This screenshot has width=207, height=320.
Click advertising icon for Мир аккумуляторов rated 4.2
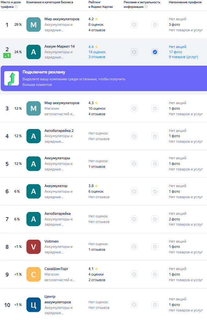point(134,25)
